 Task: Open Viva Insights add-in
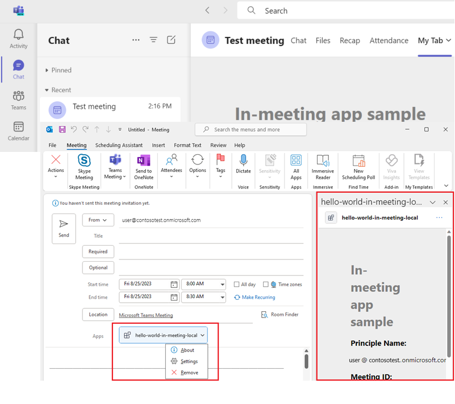(391, 168)
